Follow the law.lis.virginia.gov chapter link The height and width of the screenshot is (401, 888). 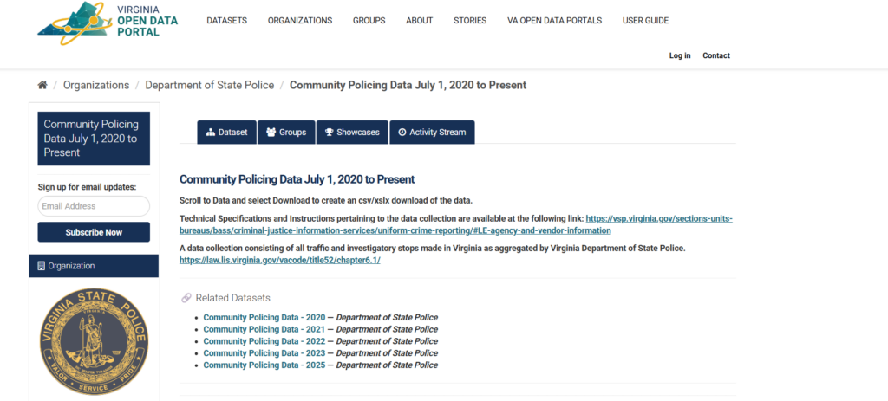[x=279, y=260]
